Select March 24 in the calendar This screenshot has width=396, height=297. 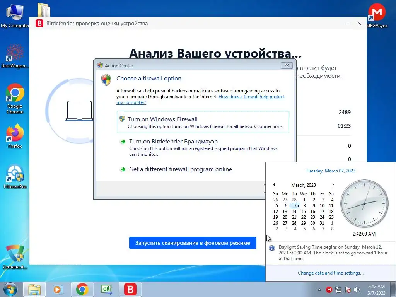pyautogui.click(x=322, y=217)
